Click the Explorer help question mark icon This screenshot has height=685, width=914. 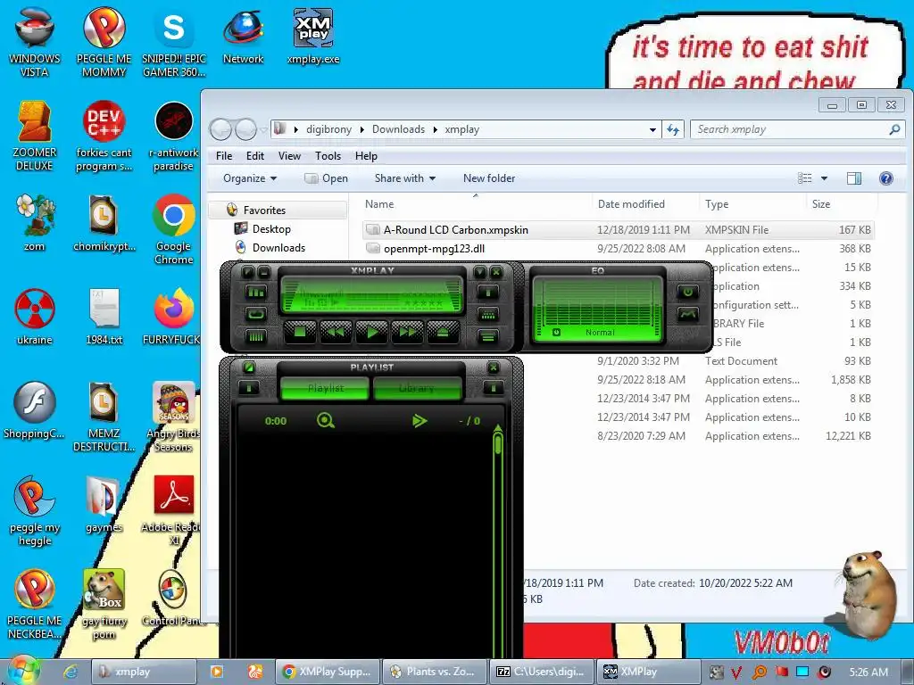point(886,178)
